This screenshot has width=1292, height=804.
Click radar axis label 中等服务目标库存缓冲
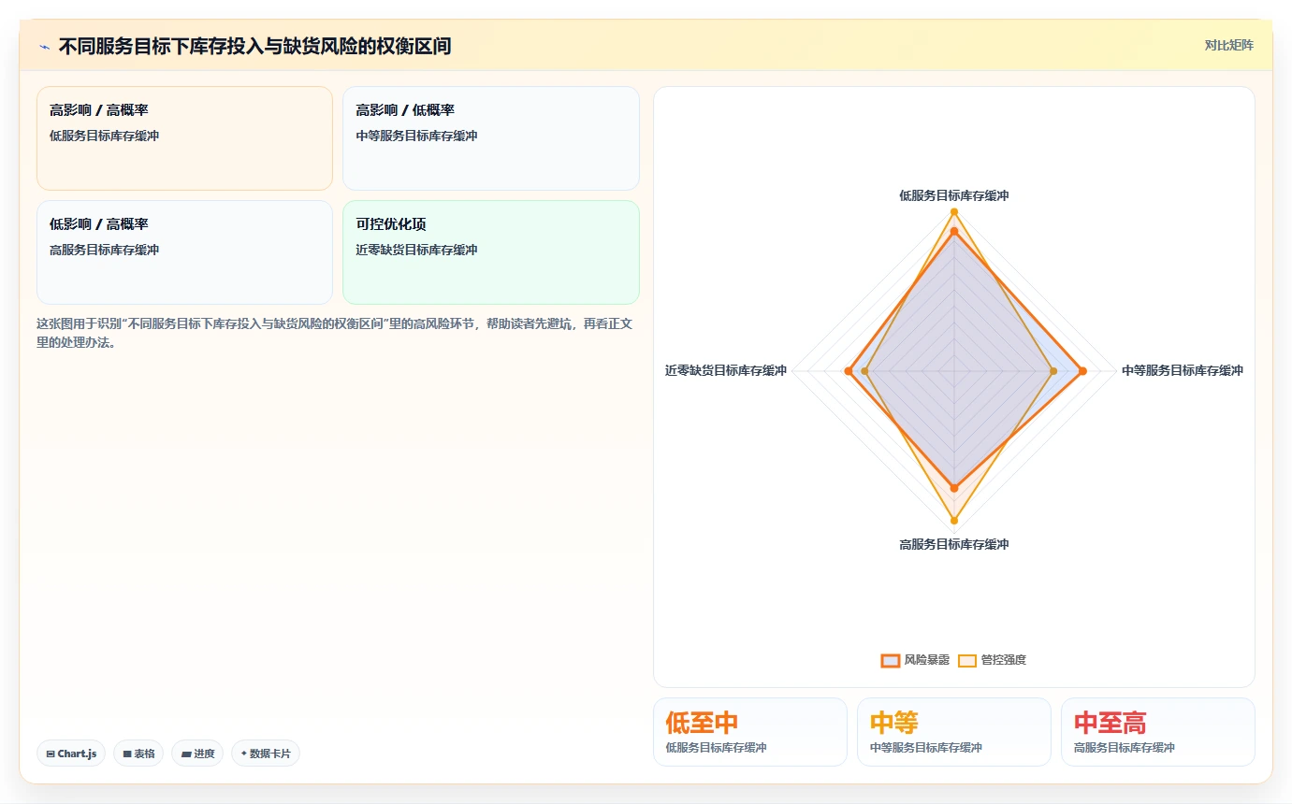click(1183, 370)
